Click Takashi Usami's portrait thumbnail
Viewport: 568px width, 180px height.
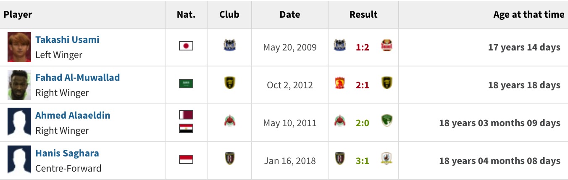click(x=19, y=47)
